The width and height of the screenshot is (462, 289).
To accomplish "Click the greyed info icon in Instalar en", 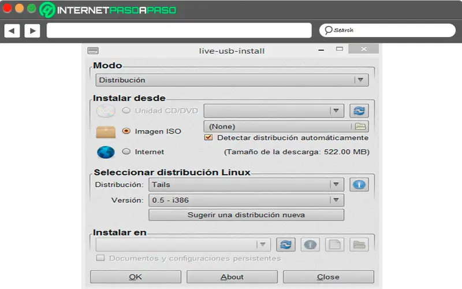I will (310, 244).
